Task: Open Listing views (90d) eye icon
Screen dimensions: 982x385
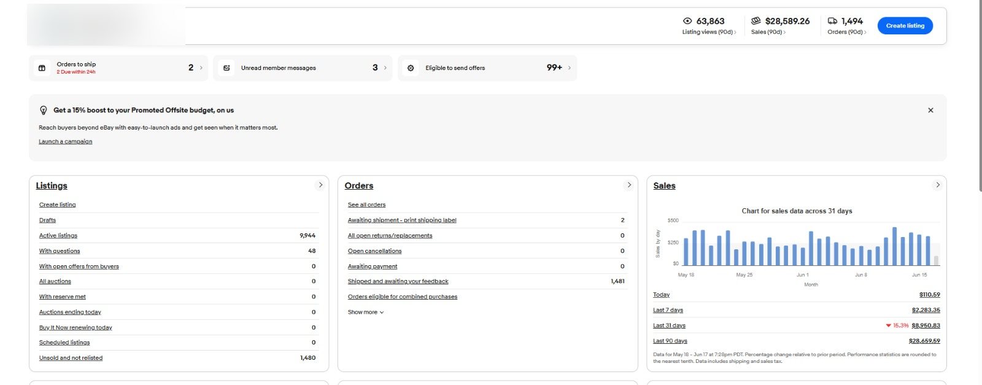Action: pyautogui.click(x=687, y=21)
